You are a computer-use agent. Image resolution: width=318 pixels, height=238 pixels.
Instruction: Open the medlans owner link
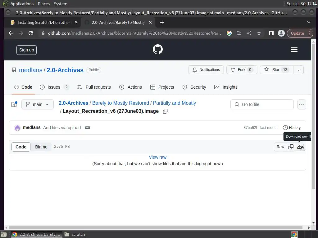click(x=31, y=70)
